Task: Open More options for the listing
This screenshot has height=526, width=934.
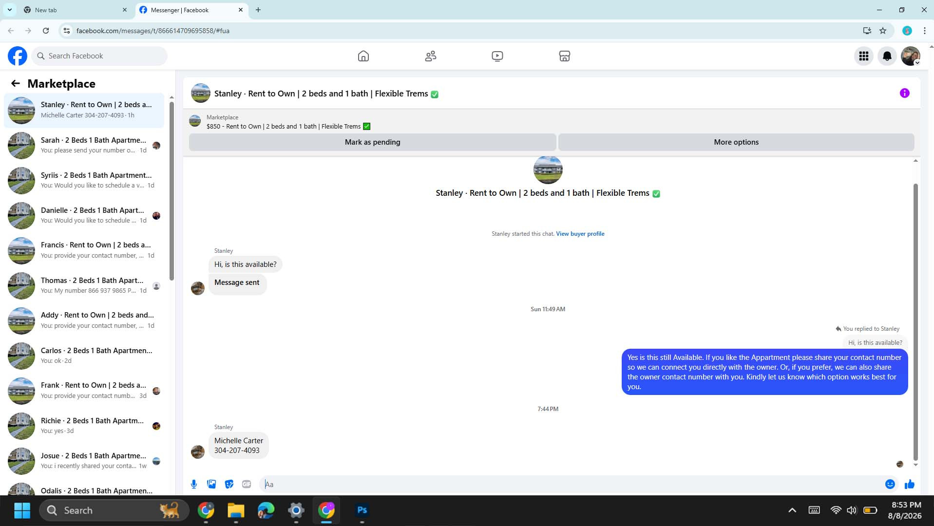Action: pyautogui.click(x=736, y=142)
